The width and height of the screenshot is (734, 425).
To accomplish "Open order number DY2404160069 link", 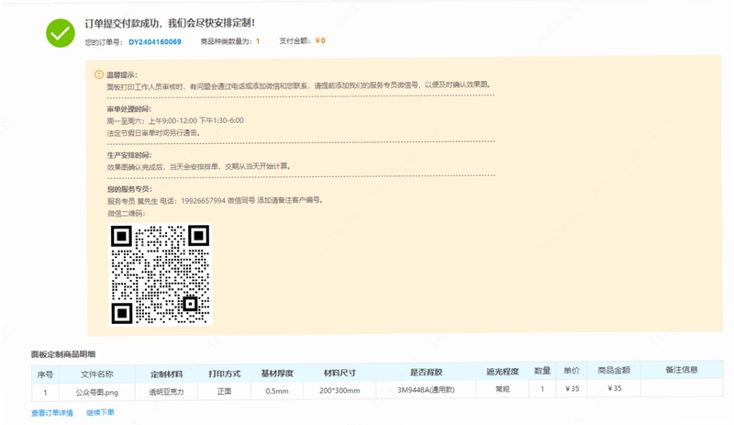I will point(155,41).
